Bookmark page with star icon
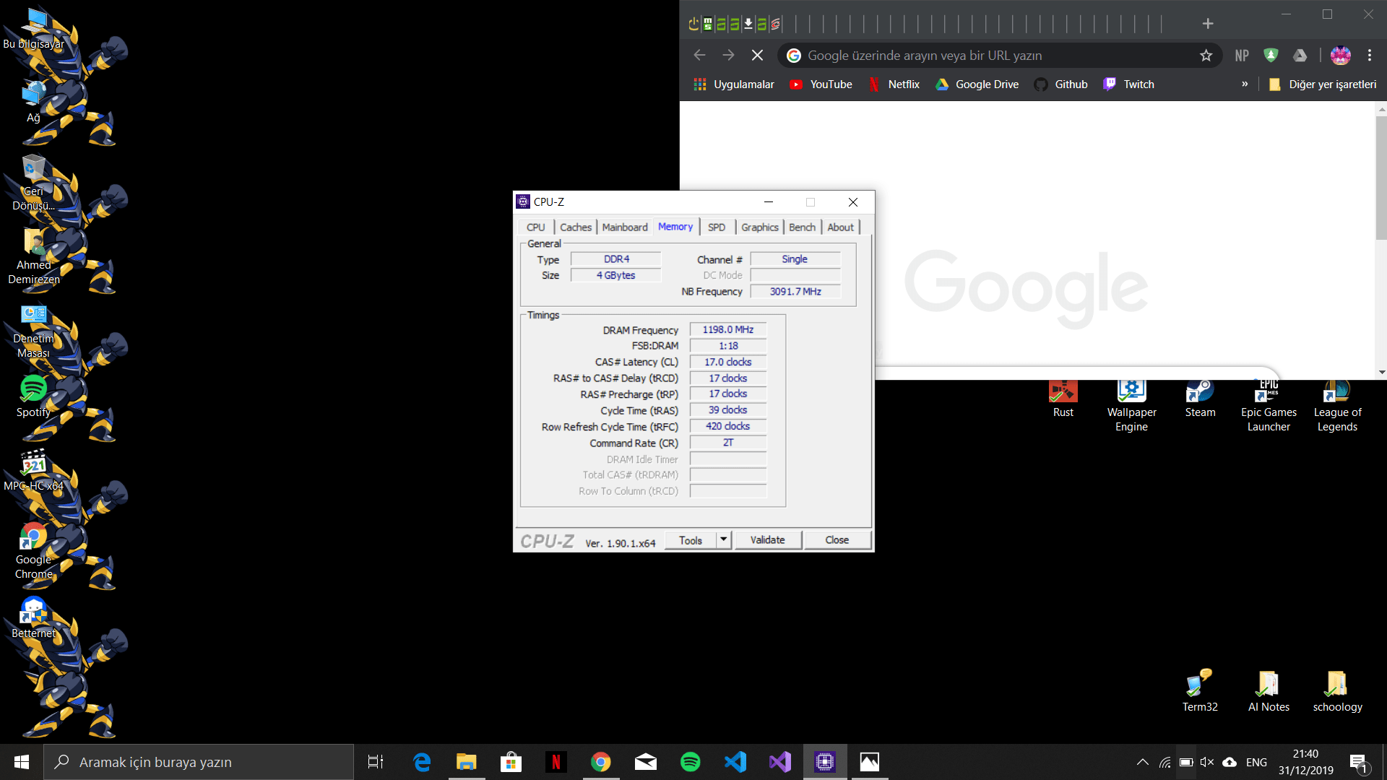This screenshot has width=1387, height=780. pos(1206,56)
